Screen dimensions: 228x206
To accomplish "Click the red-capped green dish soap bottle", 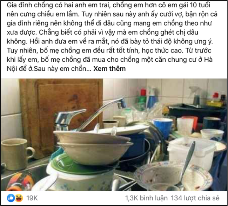I will coord(142,99).
